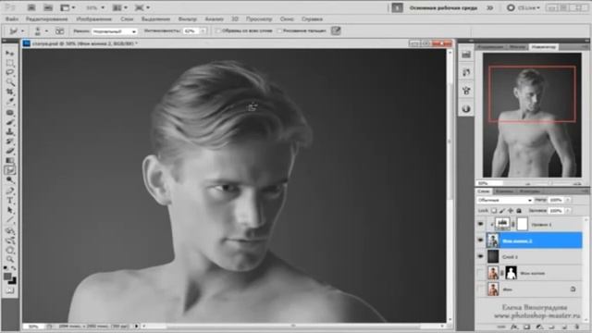Select the Move tool

coord(10,53)
